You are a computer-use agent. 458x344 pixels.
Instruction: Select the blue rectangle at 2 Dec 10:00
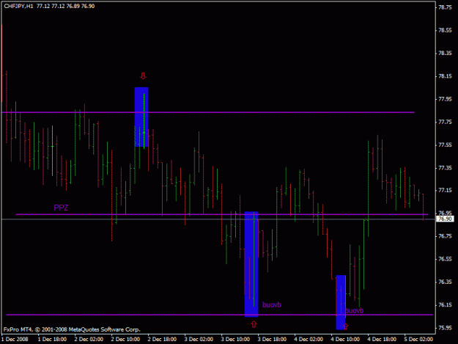click(141, 117)
